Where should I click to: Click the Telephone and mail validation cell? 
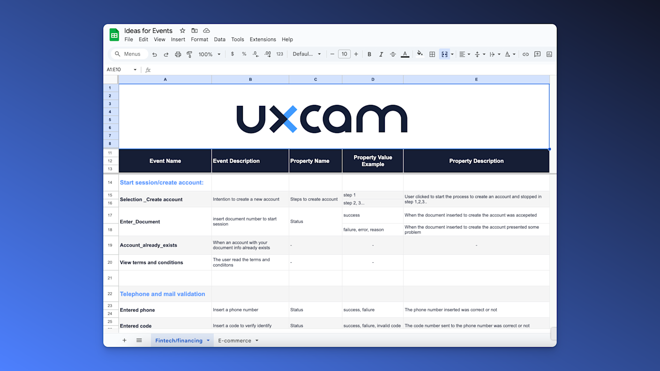pyautogui.click(x=165, y=294)
